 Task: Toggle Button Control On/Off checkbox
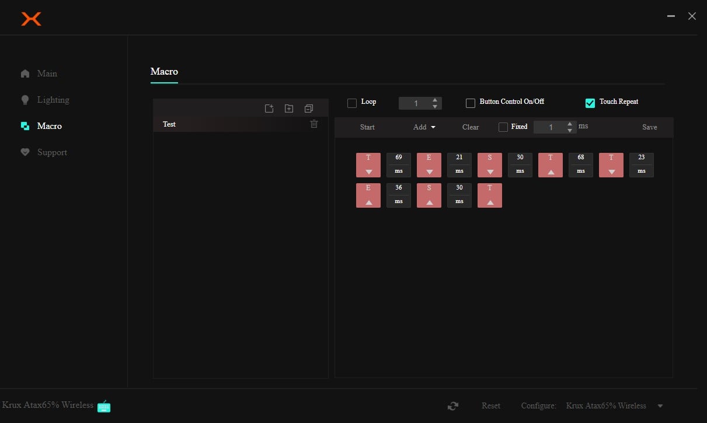tap(471, 103)
